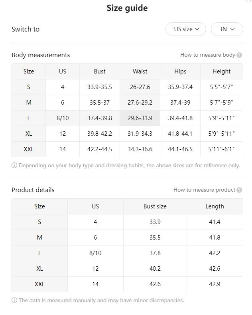Image resolution: width=252 pixels, height=315 pixels.
Task: Click the XL hips value 41.8-44.1
Action: click(x=180, y=134)
